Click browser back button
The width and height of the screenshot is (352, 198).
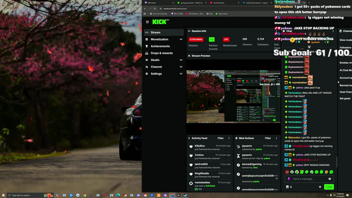coord(145,9)
